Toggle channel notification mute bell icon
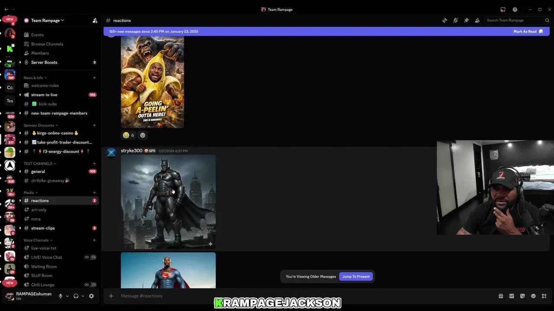This screenshot has height=311, width=554. [455, 20]
